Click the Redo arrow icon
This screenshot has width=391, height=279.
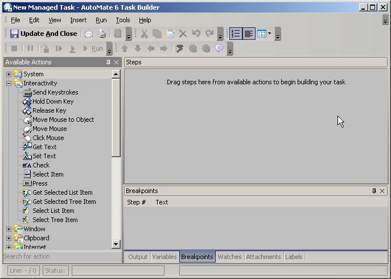pyautogui.click(x=209, y=34)
